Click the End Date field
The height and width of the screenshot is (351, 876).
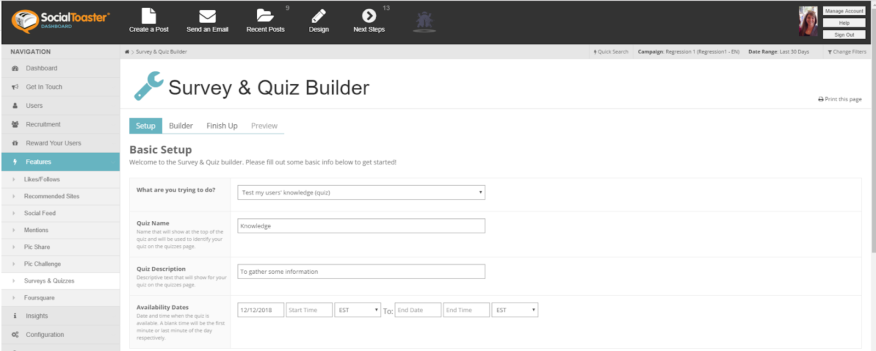click(418, 310)
